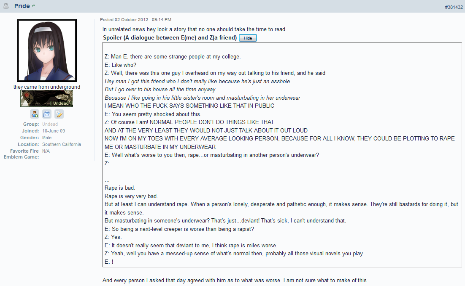Click the line 'In unrelated news' above spoiler
465x286 pixels.
click(194, 29)
